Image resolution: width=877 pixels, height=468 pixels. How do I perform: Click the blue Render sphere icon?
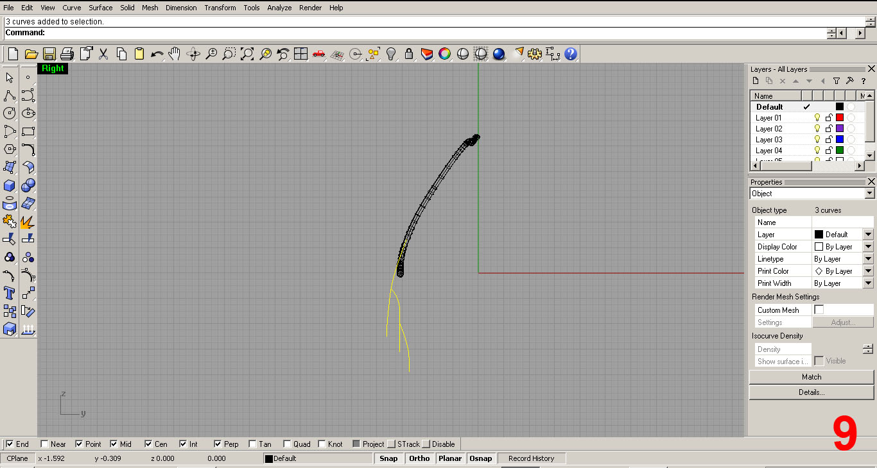[499, 54]
